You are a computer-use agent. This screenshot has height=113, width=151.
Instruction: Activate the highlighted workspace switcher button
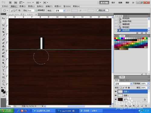point(104,3)
